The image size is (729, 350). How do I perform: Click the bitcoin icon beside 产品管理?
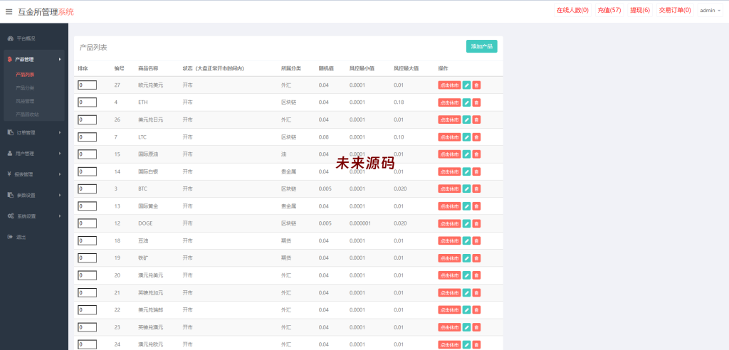(10, 60)
